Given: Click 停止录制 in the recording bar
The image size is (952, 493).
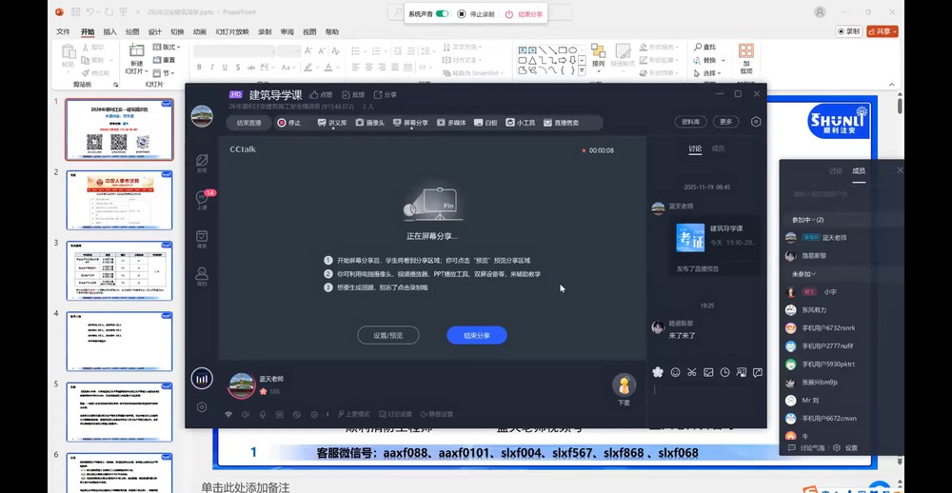Looking at the screenshot, I should pos(477,14).
